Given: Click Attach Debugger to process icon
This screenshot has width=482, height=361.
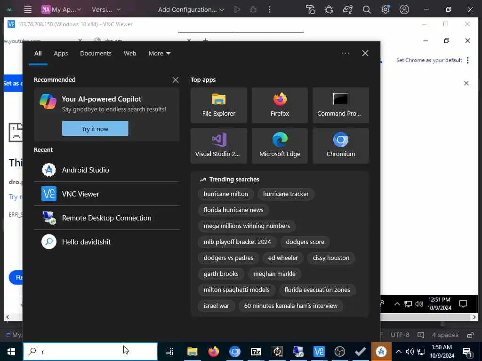Looking at the screenshot, I should (x=329, y=9).
